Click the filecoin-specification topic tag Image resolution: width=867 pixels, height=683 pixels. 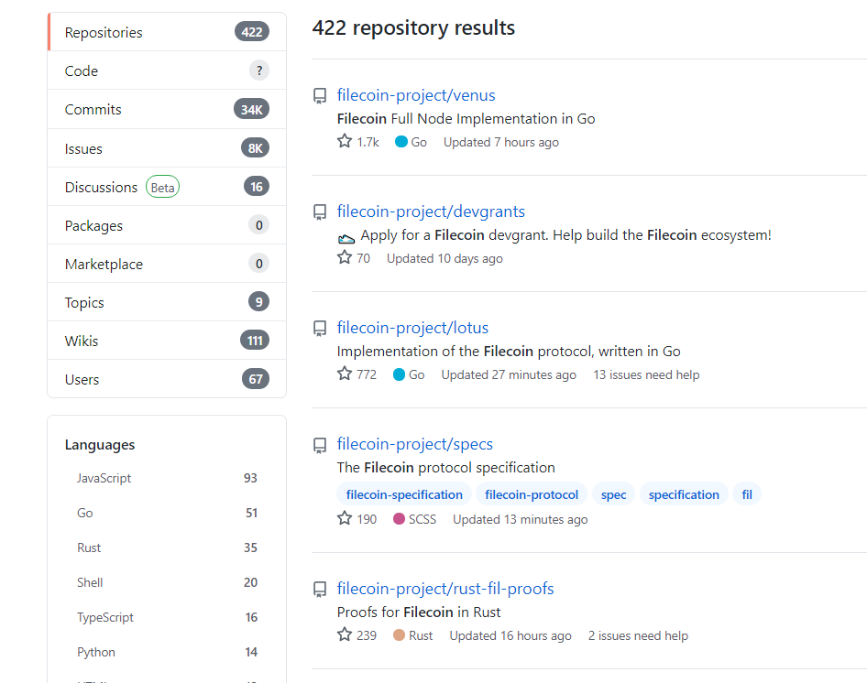click(404, 494)
